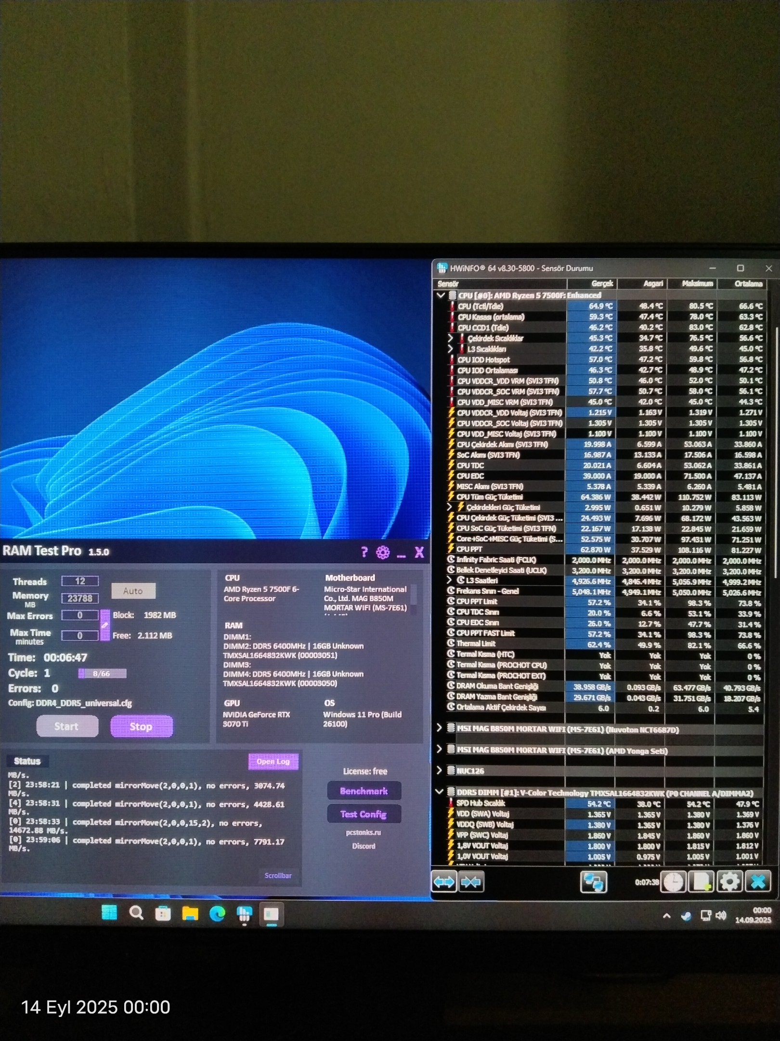Stop the running RAM test

[x=142, y=726]
